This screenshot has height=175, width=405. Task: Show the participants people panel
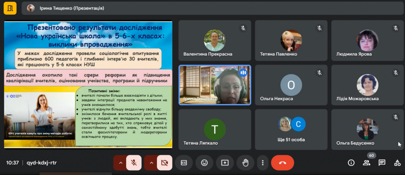366,162
